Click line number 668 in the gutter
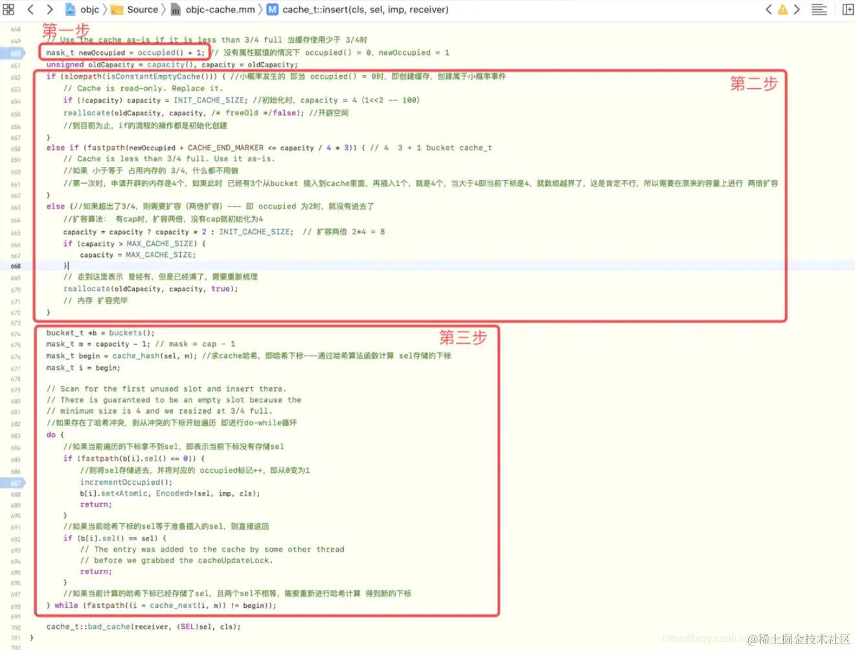Screen dimensions: 855x650 [16, 266]
